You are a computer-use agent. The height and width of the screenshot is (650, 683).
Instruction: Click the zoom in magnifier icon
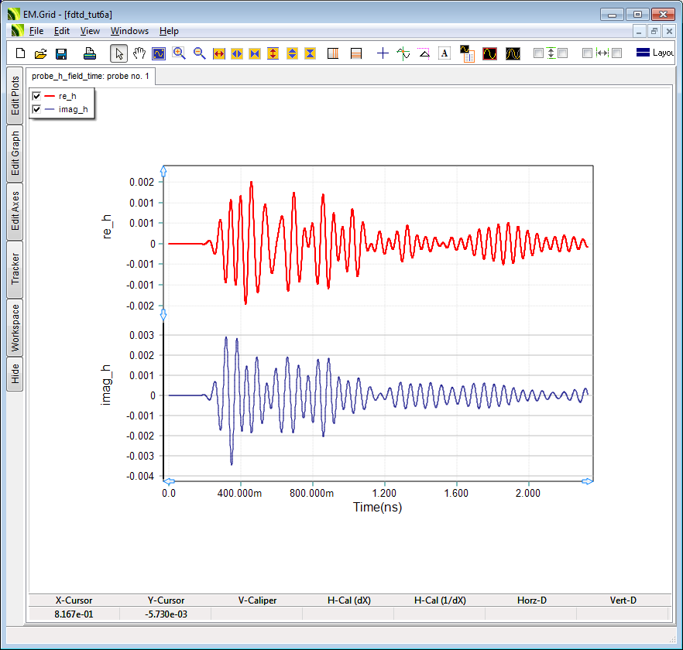(x=180, y=53)
